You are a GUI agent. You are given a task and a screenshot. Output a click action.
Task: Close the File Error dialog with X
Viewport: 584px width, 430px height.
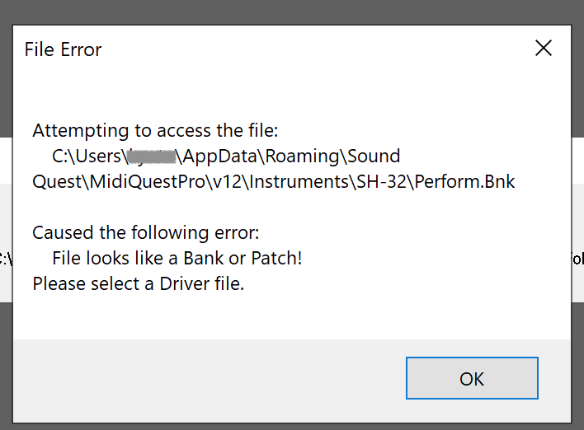[544, 48]
